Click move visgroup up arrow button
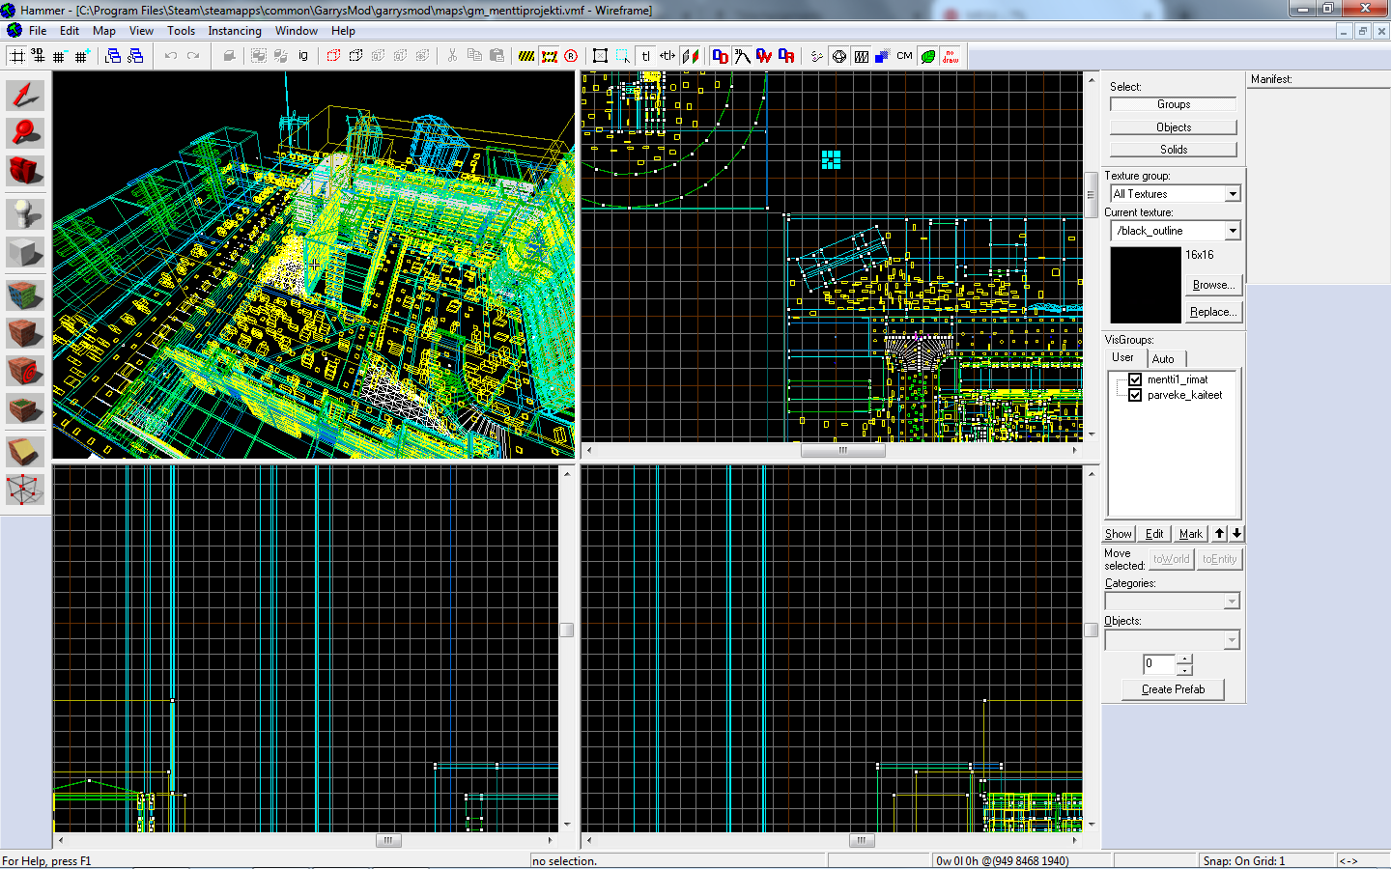 1219,534
